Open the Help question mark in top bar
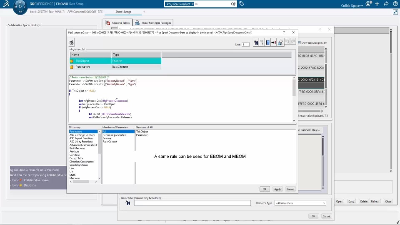Viewport: 400px width, 225px height. coord(395,4)
